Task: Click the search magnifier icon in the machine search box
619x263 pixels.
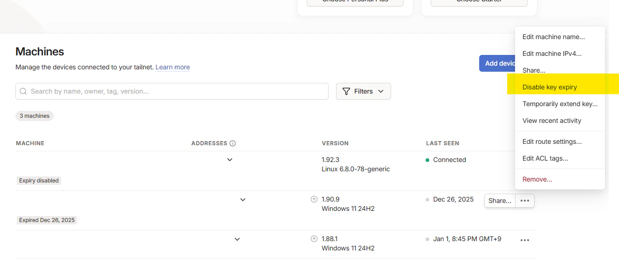Action: [x=23, y=91]
